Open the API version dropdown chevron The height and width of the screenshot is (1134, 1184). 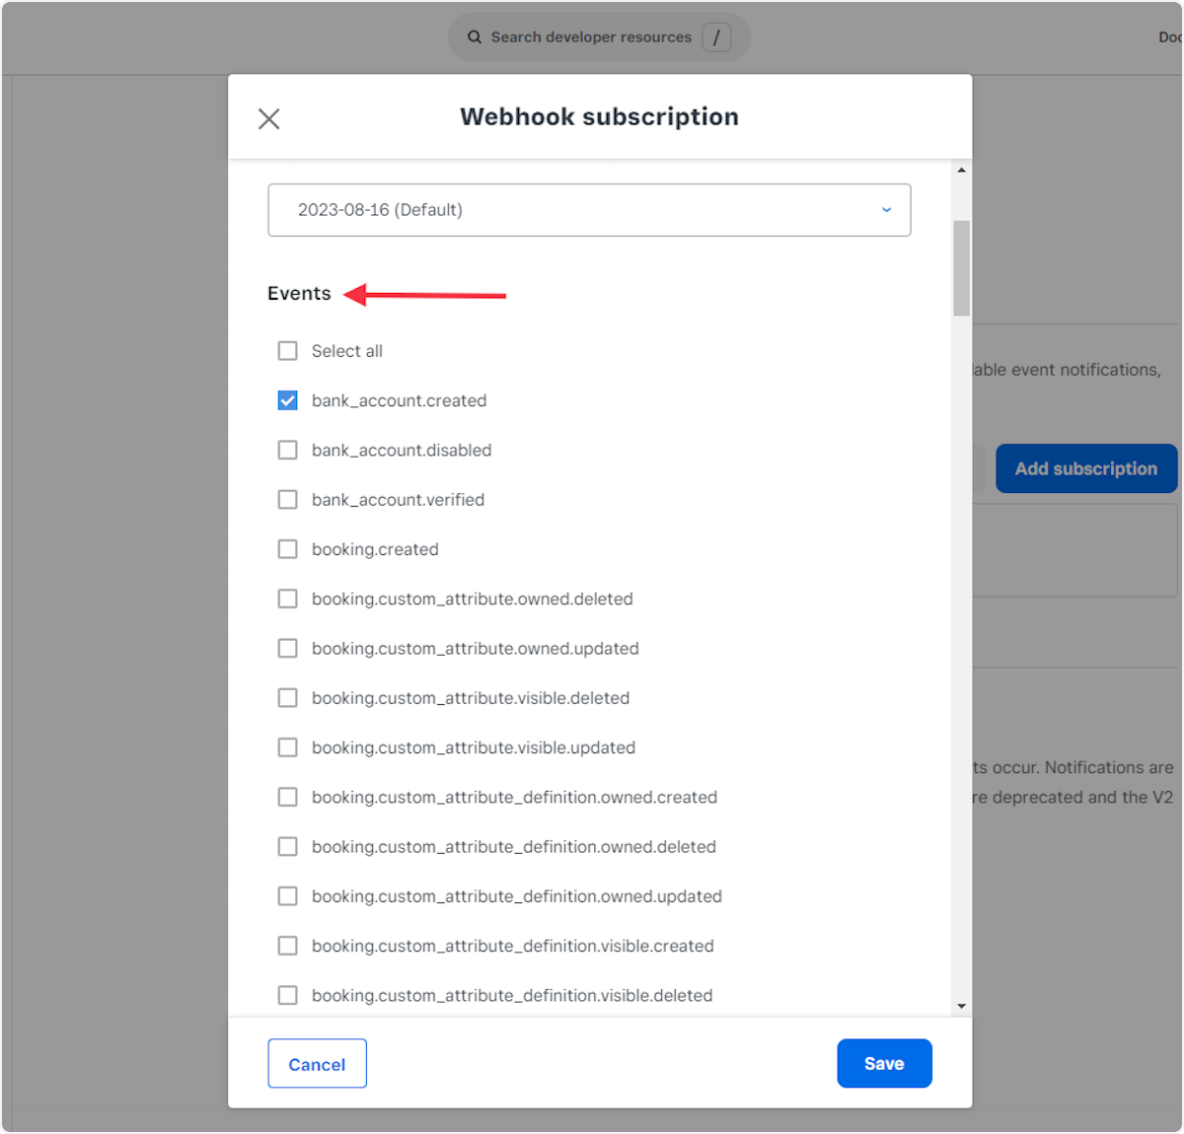point(885,210)
